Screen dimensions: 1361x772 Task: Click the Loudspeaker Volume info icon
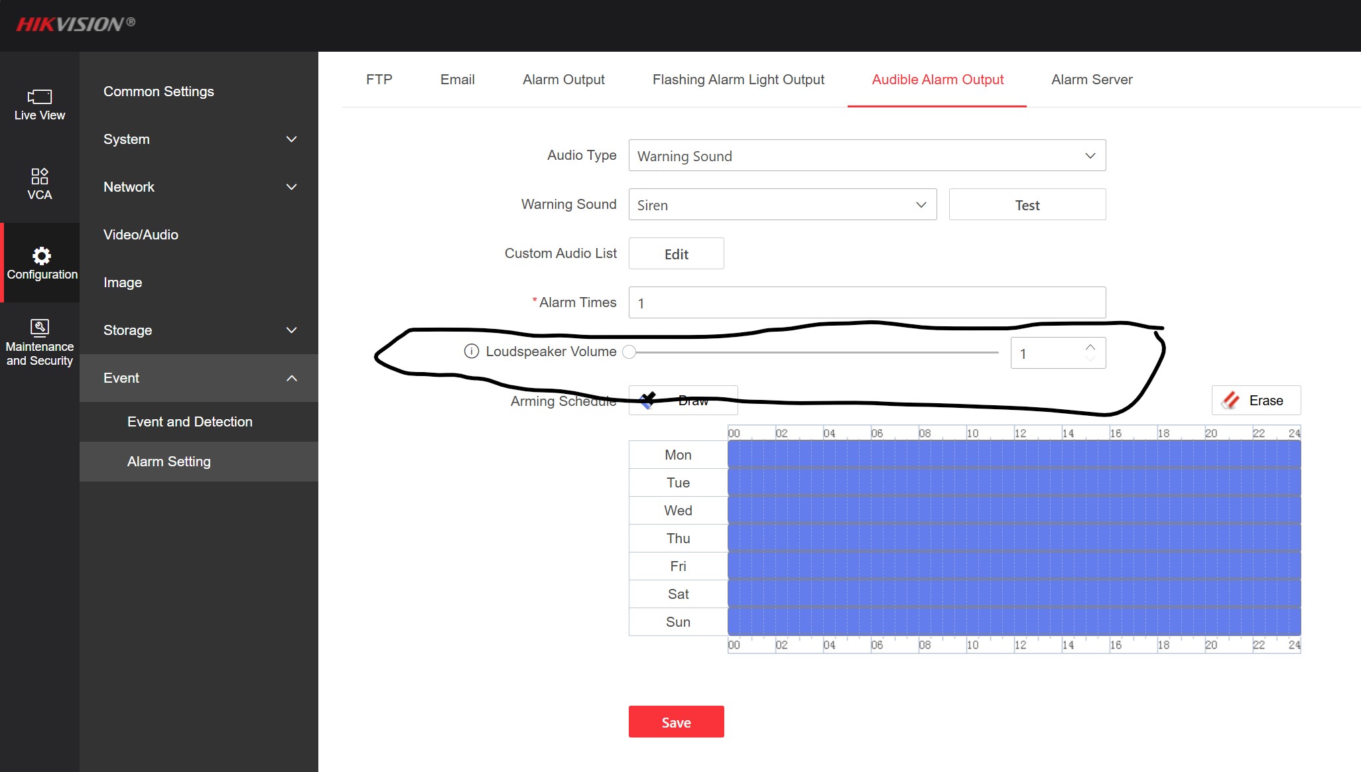[x=472, y=352]
